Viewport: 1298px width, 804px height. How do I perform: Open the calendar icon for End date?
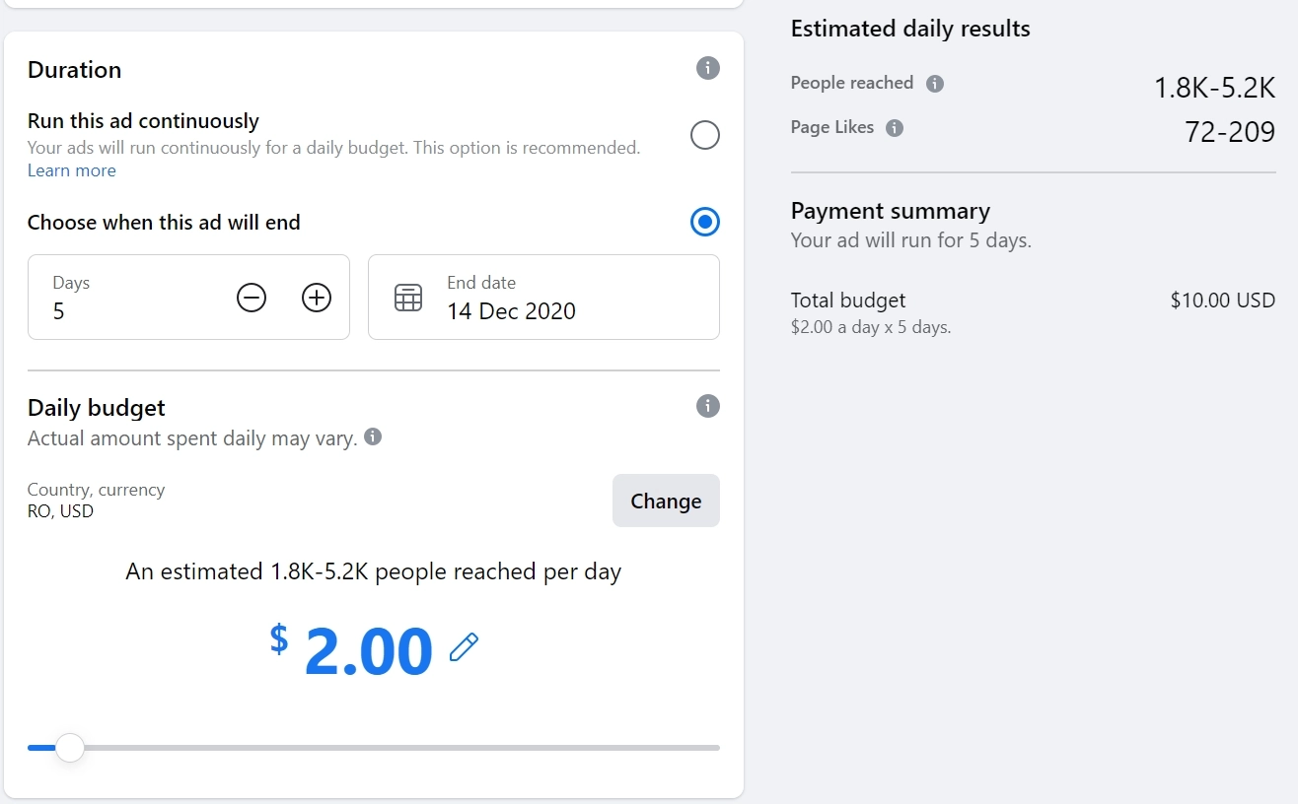pyautogui.click(x=408, y=298)
